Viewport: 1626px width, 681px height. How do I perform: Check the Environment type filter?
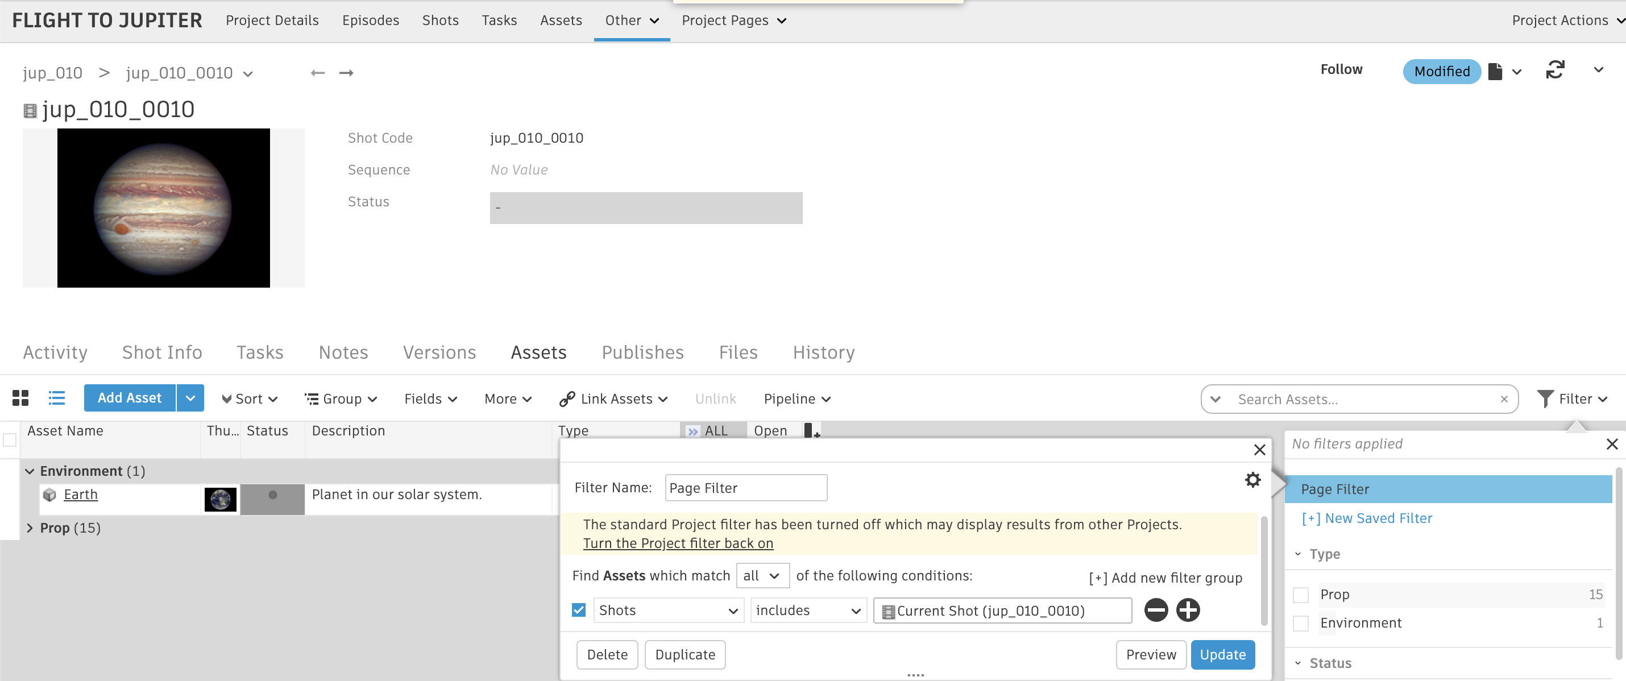click(x=1300, y=623)
